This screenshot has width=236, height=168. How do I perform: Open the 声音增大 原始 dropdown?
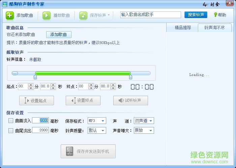(144, 130)
